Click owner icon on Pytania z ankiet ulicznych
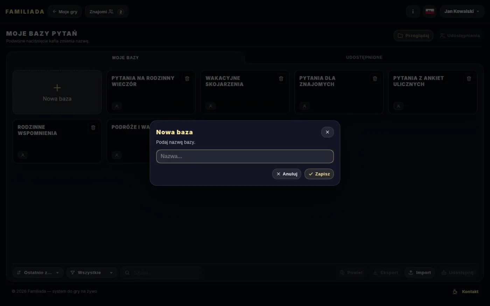Image resolution: width=490 pixels, height=306 pixels. coord(398,106)
